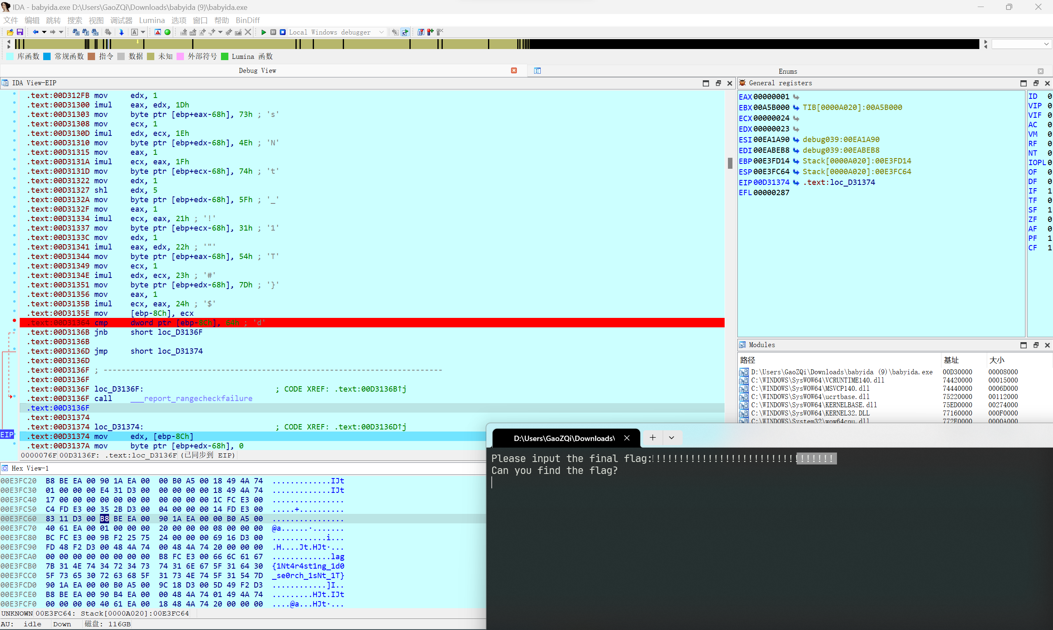Click ___report_rangecheckfailure call target
The image size is (1053, 630).
click(191, 398)
